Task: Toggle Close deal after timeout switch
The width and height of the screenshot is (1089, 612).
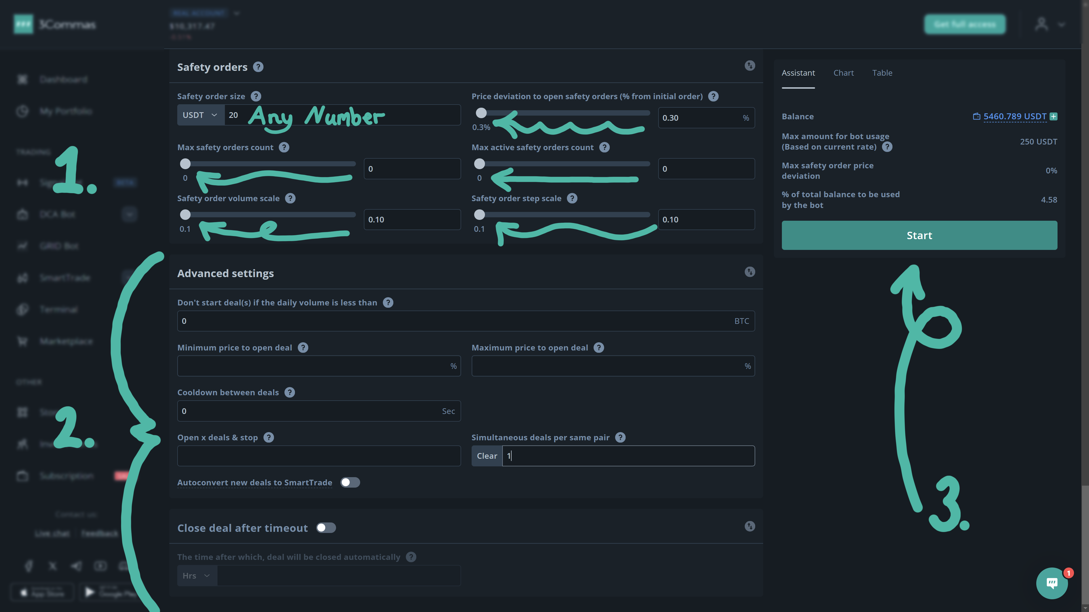Action: point(326,528)
